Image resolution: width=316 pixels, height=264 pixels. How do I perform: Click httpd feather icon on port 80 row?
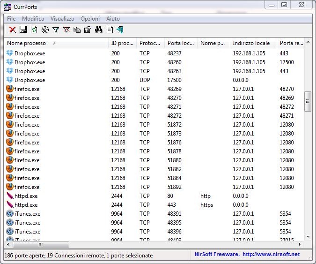(10, 196)
